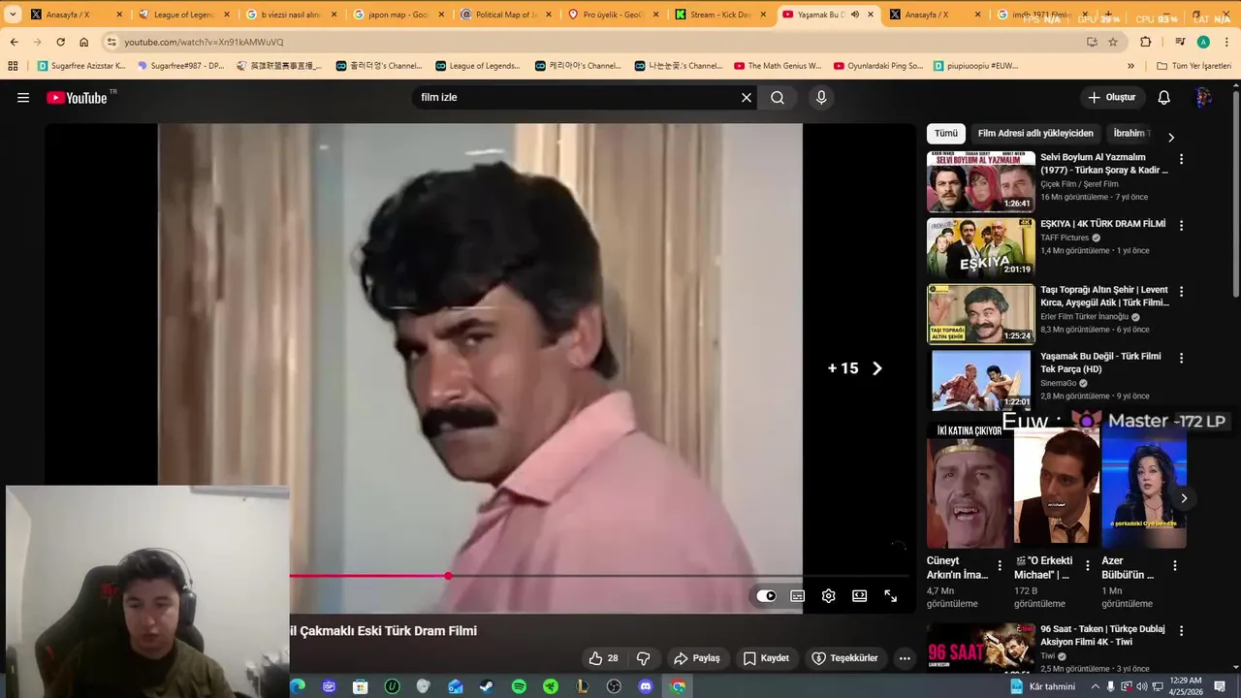Select the İbrahim filter chip

pos(1130,134)
